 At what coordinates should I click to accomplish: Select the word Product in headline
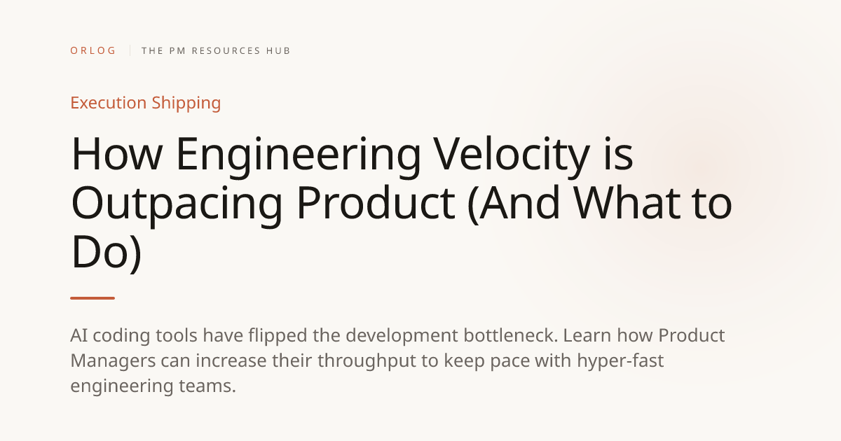tap(375, 202)
